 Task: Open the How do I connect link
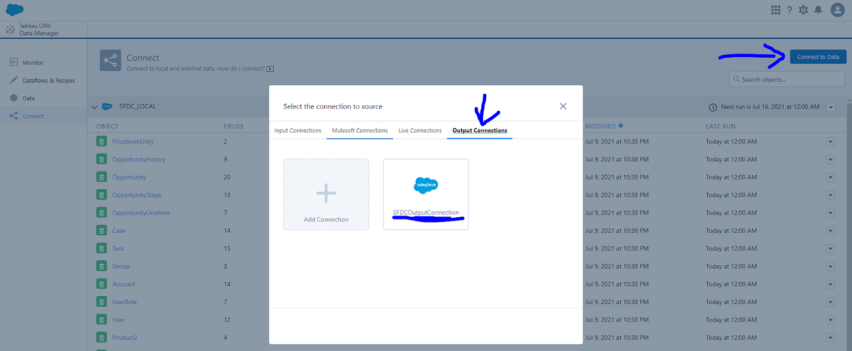(241, 69)
